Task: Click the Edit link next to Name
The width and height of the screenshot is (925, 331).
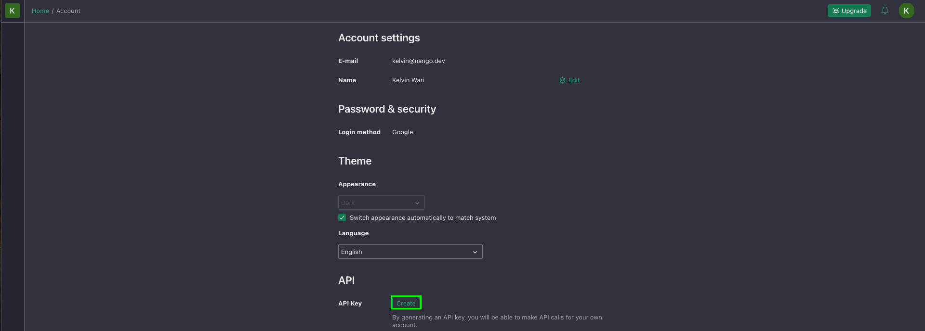Action: [x=574, y=80]
